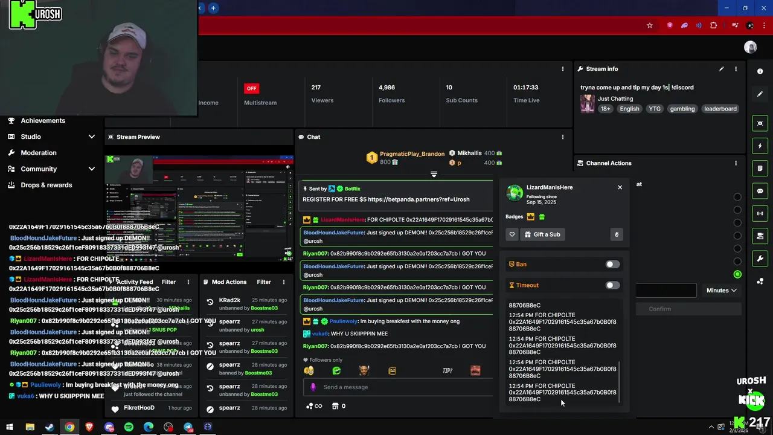Click the channel points infinity icon

pyautogui.click(x=314, y=406)
